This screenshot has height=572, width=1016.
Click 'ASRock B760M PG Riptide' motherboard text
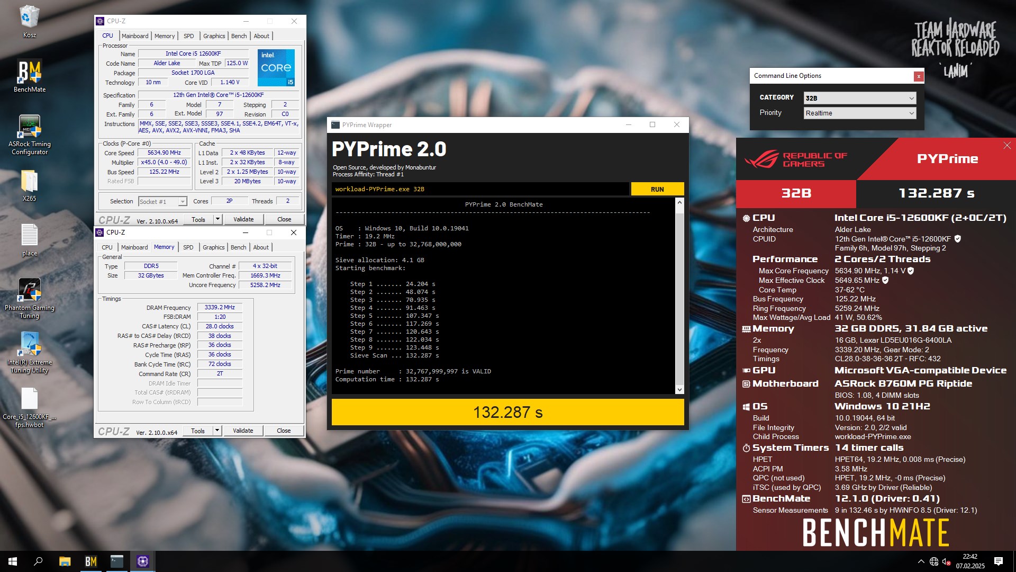pos(903,383)
